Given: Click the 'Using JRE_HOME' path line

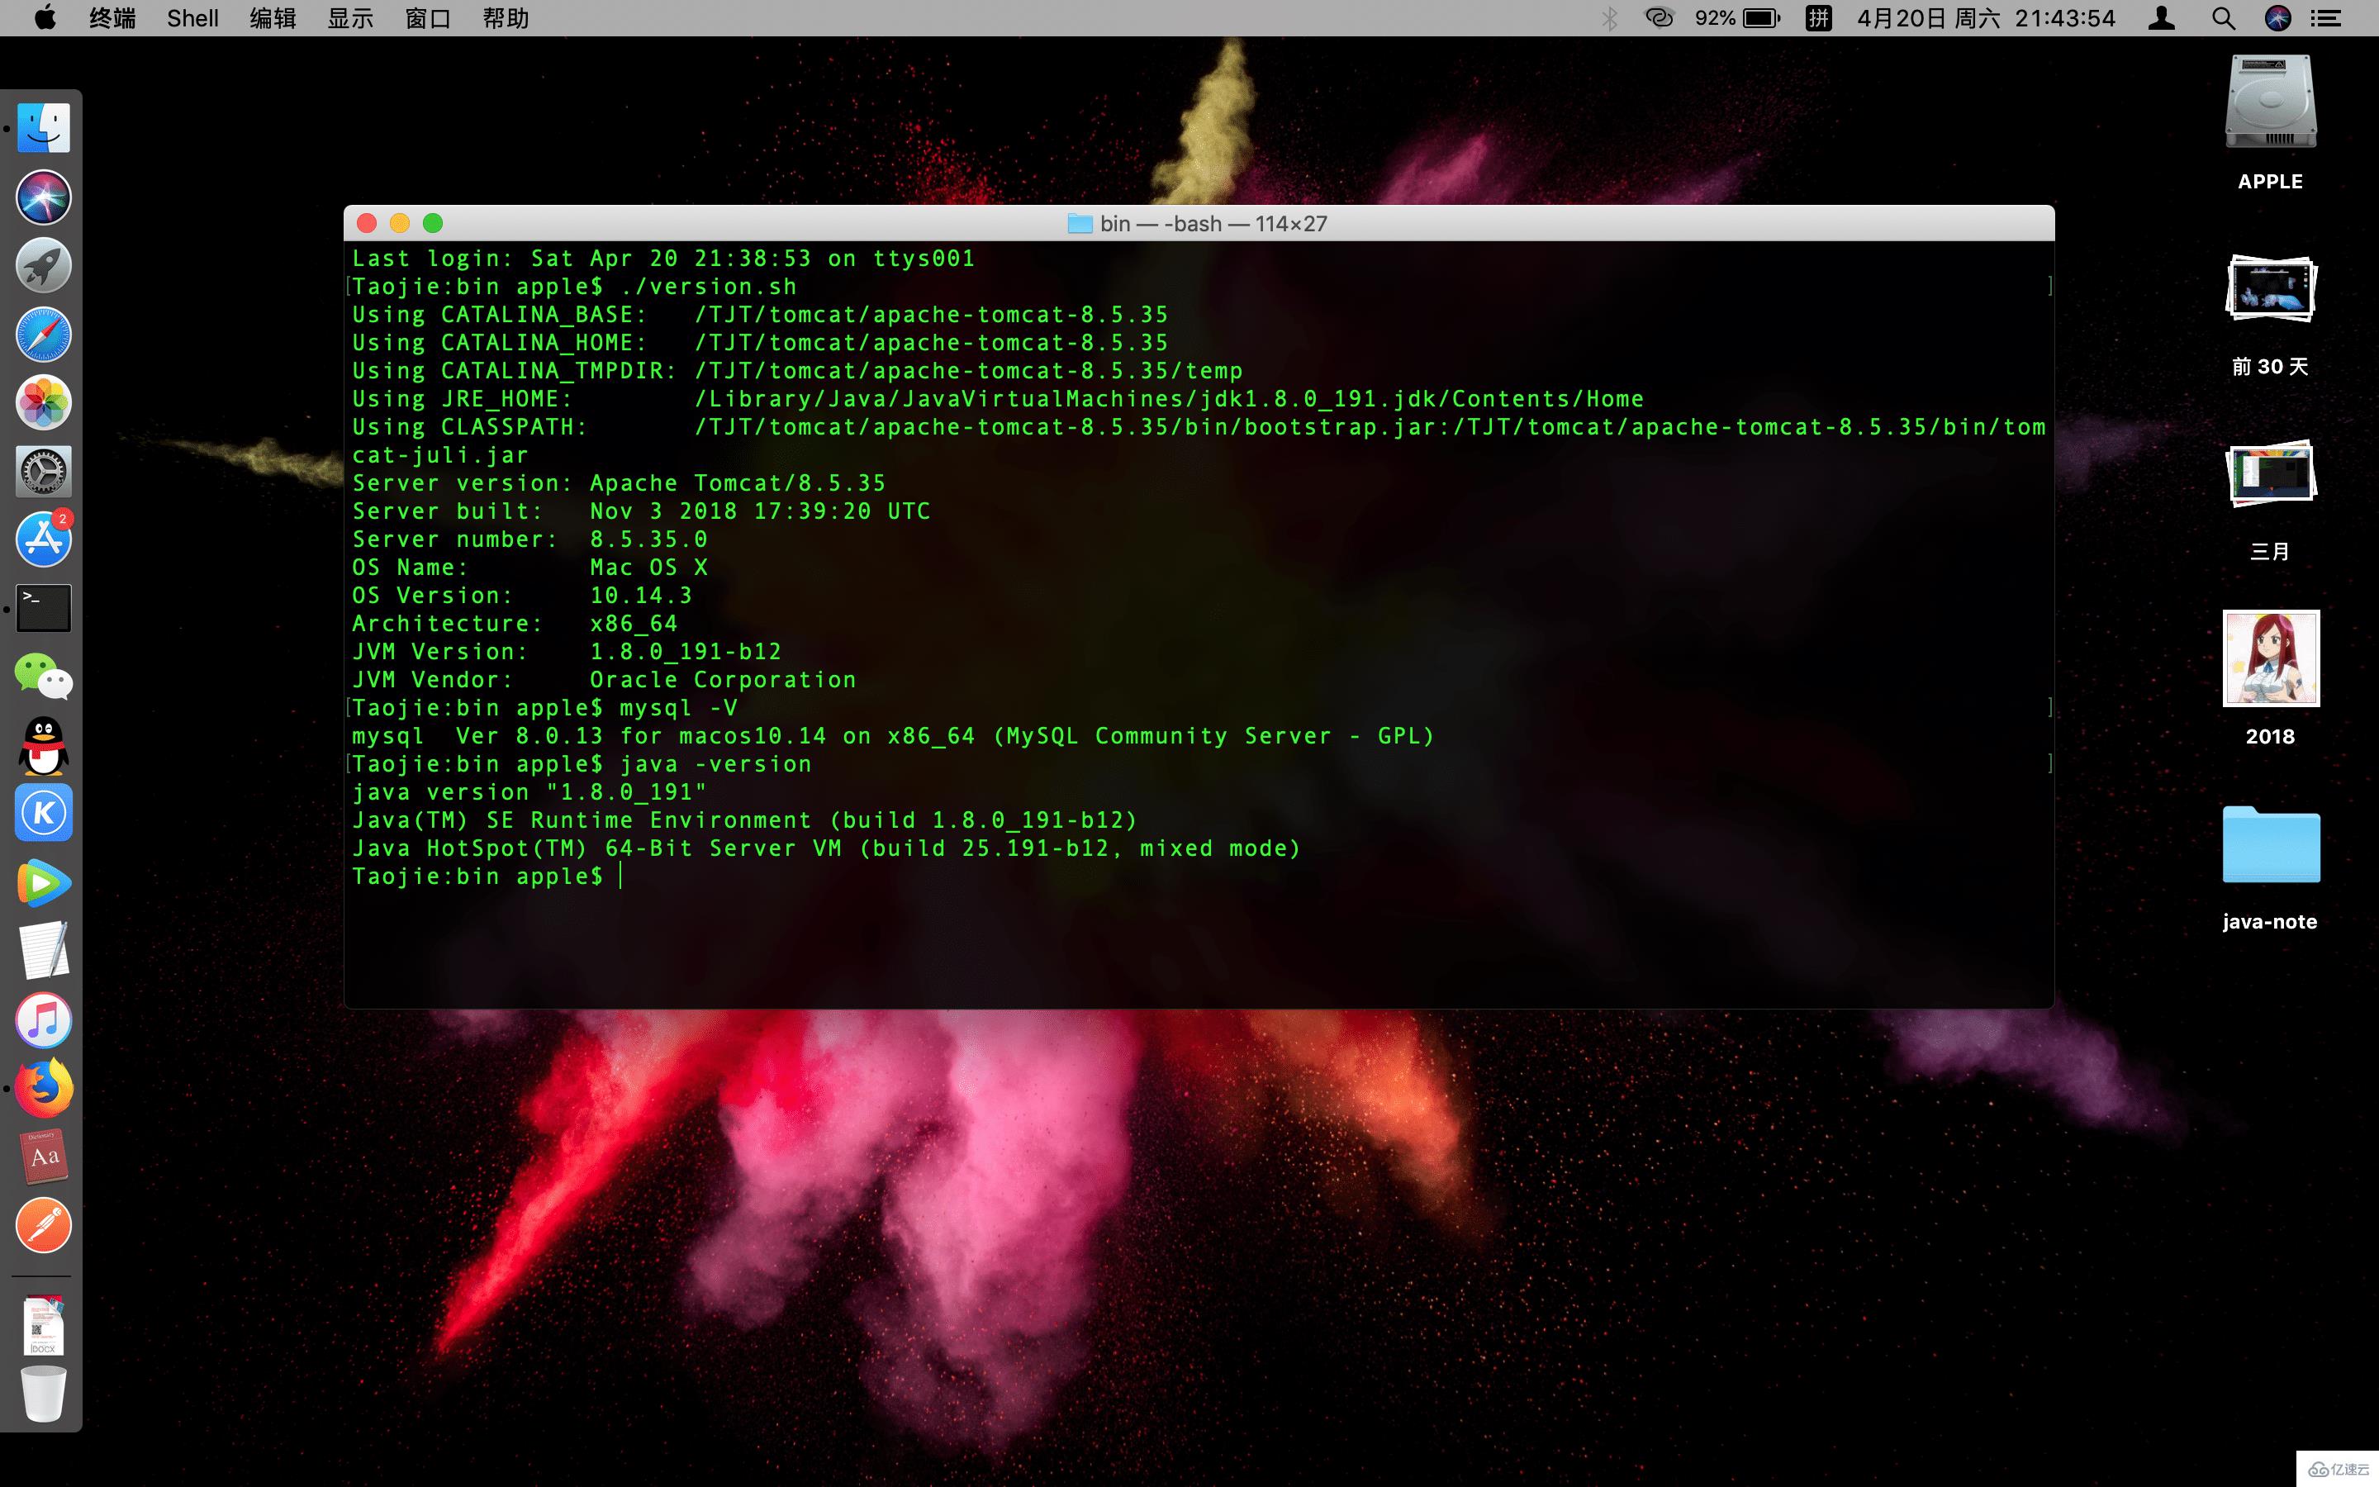Looking at the screenshot, I should pos(998,398).
